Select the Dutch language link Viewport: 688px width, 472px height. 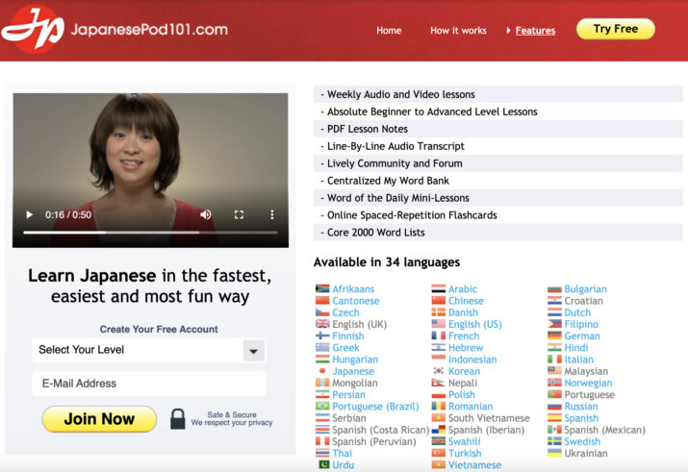pyautogui.click(x=577, y=313)
